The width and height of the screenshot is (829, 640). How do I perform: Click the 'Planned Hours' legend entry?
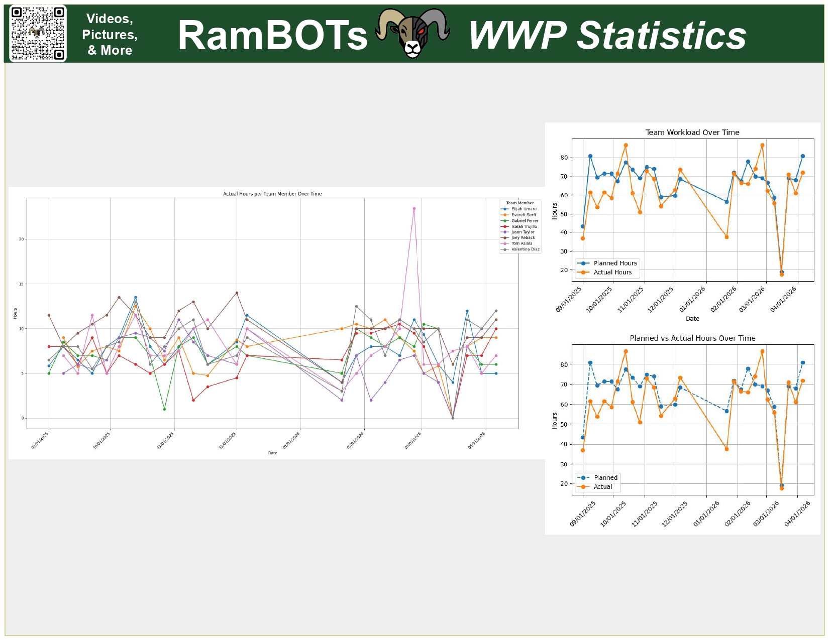tap(607, 263)
